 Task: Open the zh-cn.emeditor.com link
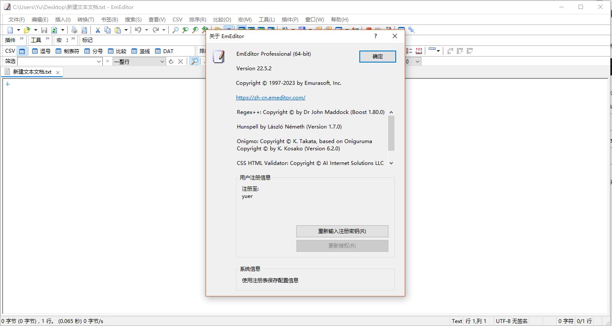(x=270, y=97)
